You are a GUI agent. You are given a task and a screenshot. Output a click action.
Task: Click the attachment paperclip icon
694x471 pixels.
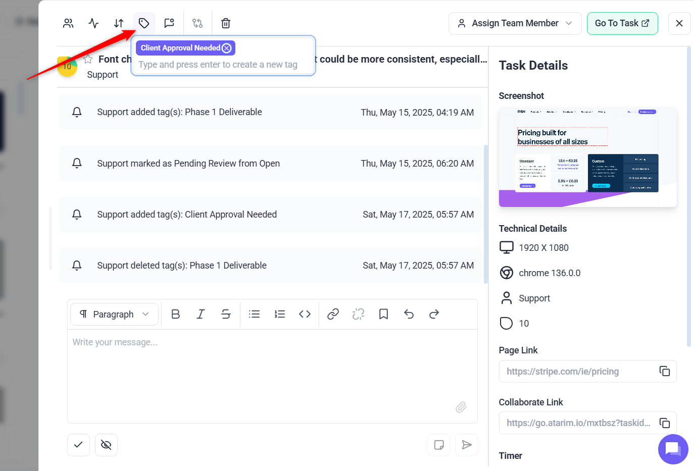click(x=461, y=407)
